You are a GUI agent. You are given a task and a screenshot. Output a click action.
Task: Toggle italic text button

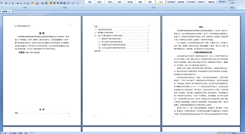pos(10,3)
